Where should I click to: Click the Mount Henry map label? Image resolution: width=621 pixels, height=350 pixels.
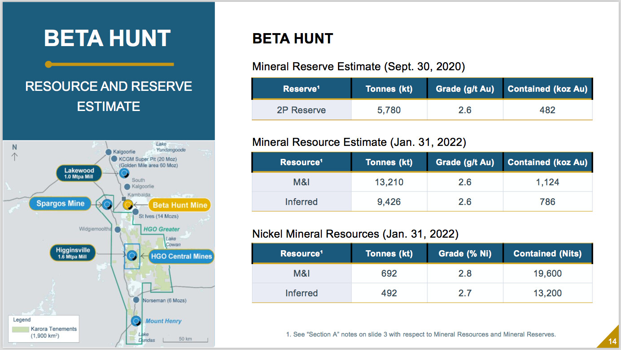pos(163,321)
